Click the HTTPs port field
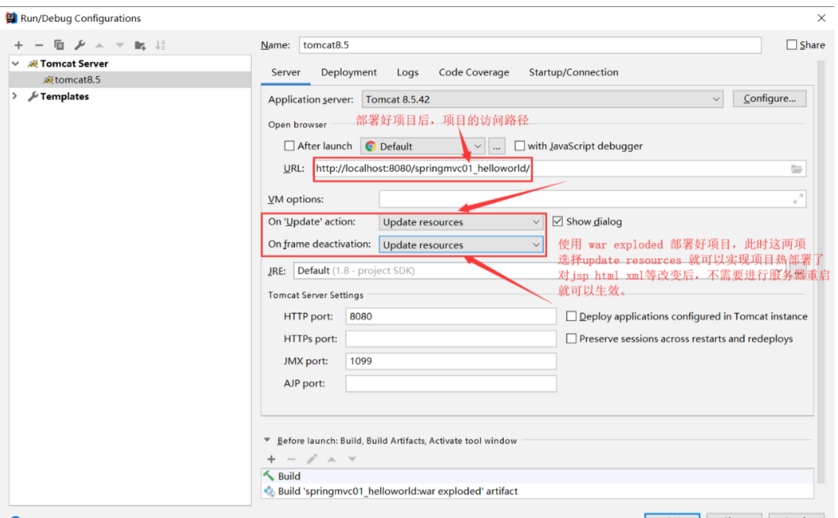Viewport: 838px width, 518px height. (x=451, y=339)
